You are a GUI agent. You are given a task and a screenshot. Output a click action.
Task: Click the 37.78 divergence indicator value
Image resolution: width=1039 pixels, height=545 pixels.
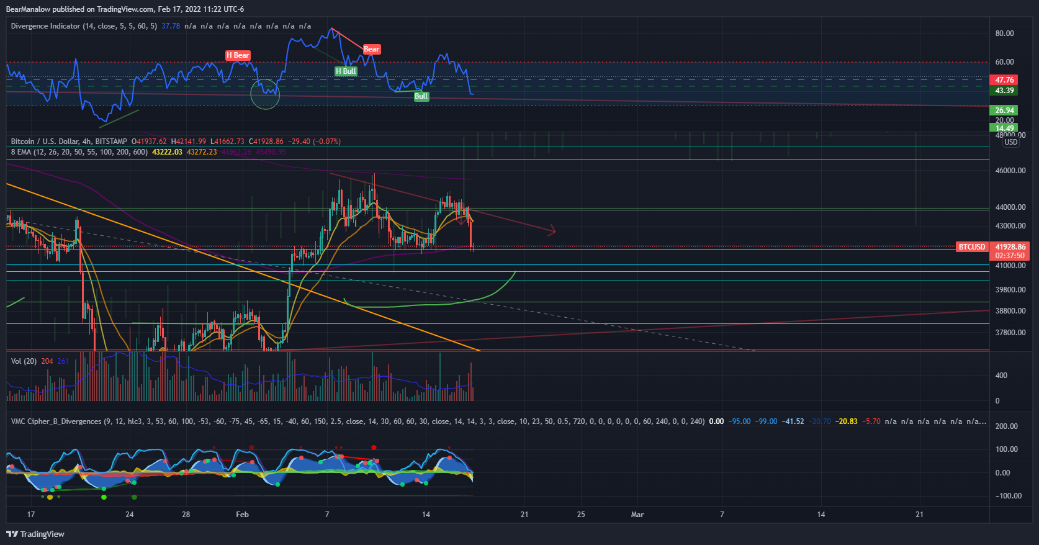coord(171,26)
